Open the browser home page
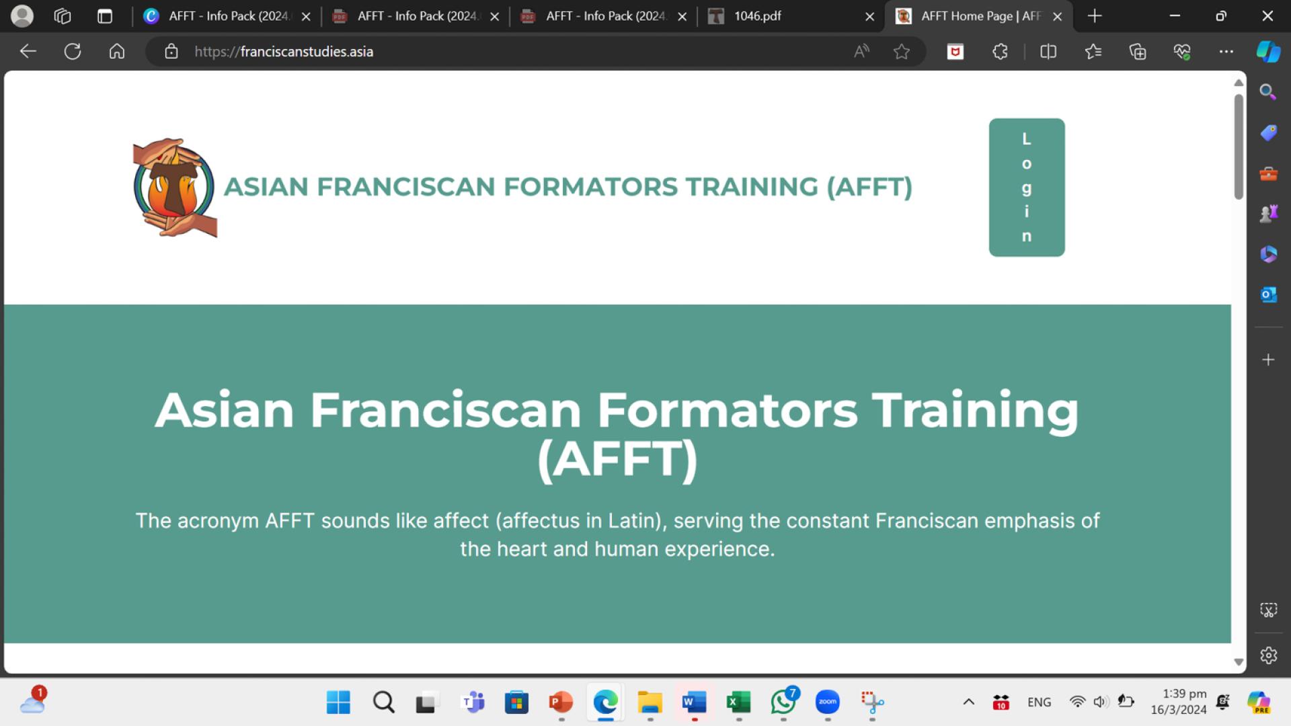This screenshot has width=1291, height=726. 117,51
